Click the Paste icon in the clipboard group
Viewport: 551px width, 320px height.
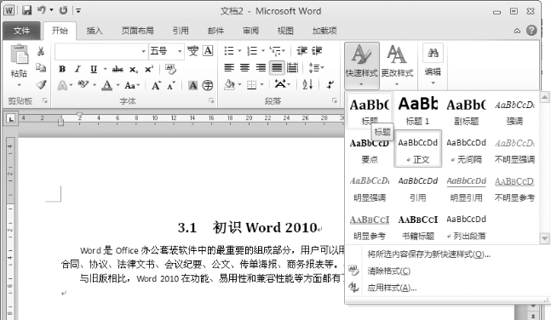click(x=19, y=55)
